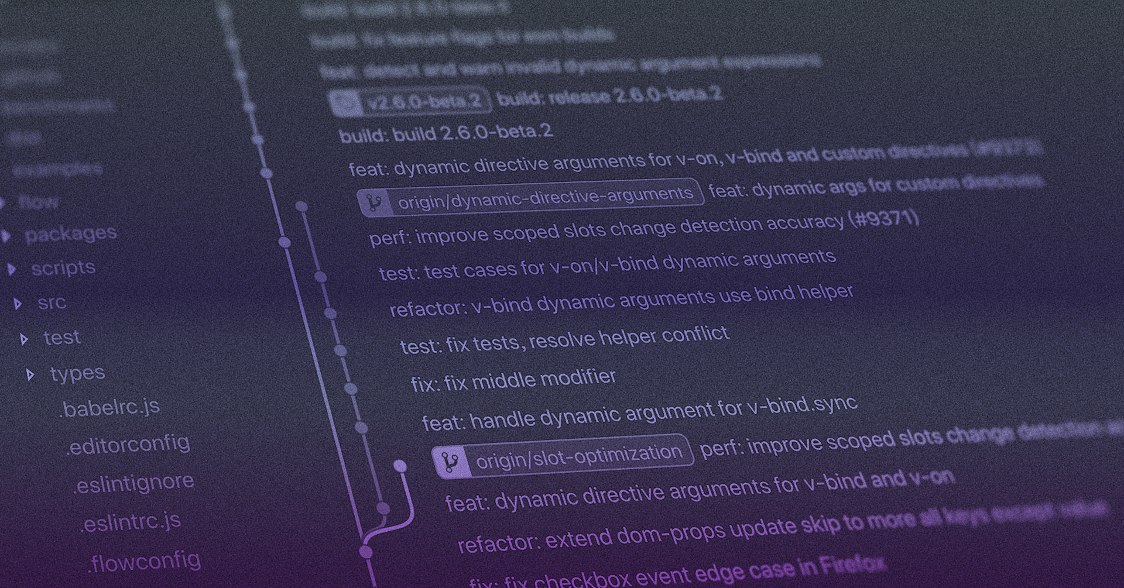Click the graph node for origin/slot-optimization commit

tap(400, 466)
